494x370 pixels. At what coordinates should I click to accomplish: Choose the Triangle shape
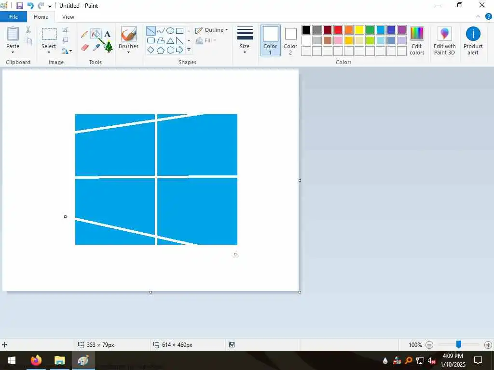coord(170,40)
